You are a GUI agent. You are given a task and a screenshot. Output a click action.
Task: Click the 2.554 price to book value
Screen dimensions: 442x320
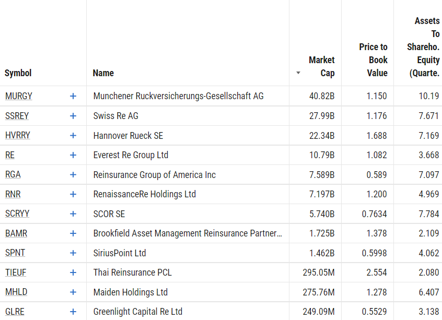point(377,272)
